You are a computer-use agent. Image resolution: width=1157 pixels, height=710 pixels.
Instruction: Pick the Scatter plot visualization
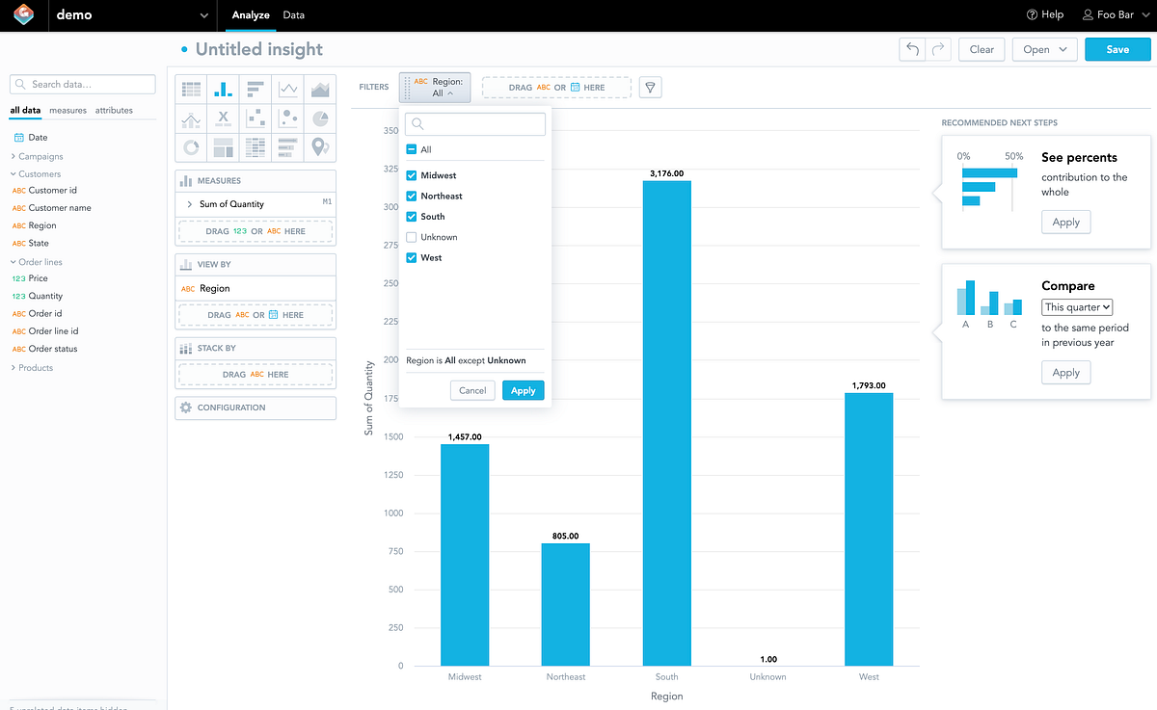point(256,118)
